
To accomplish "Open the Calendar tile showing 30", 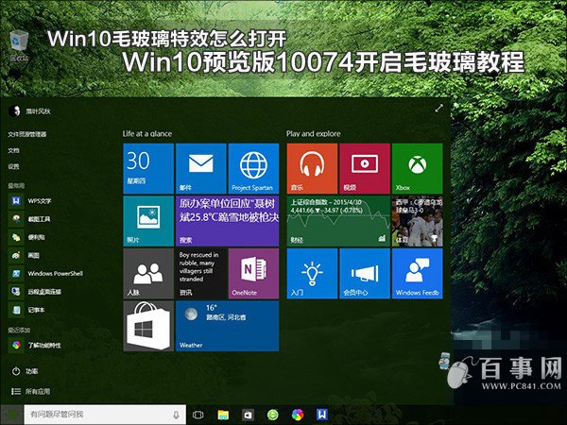I will (x=148, y=168).
